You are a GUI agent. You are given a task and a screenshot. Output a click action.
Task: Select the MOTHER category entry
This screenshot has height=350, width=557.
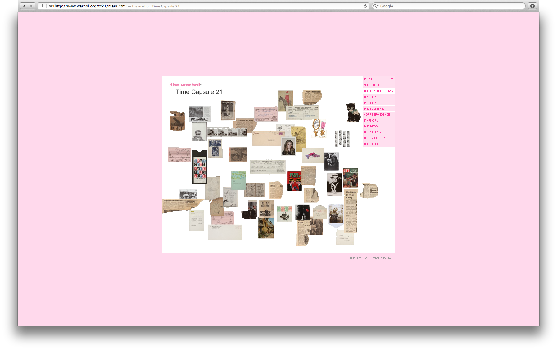[x=370, y=103]
